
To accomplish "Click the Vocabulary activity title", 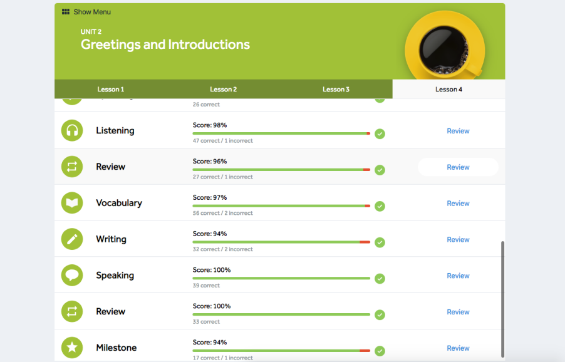I will 119,203.
